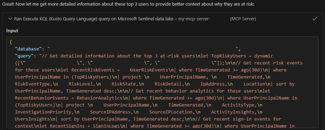Click inside the Input JSON code block
This screenshot has width=325, height=130.
(x=162, y=82)
